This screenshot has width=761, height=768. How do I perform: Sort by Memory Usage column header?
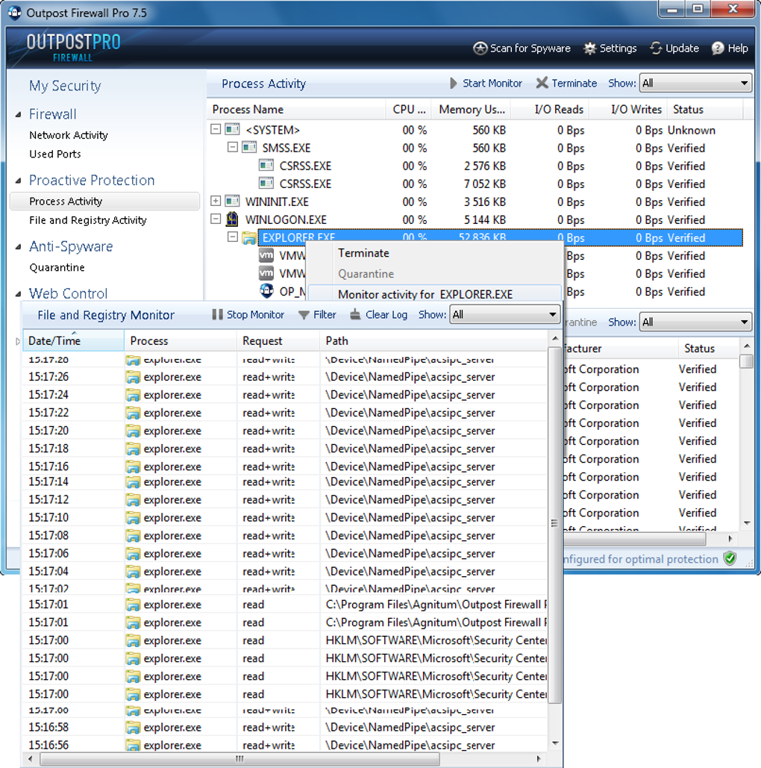[472, 110]
